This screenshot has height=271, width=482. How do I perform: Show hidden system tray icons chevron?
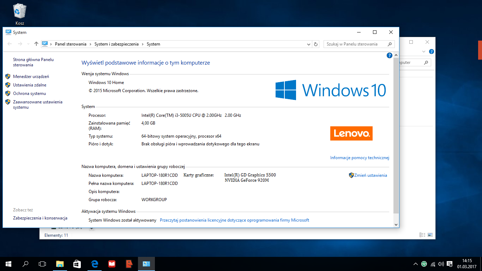416,264
